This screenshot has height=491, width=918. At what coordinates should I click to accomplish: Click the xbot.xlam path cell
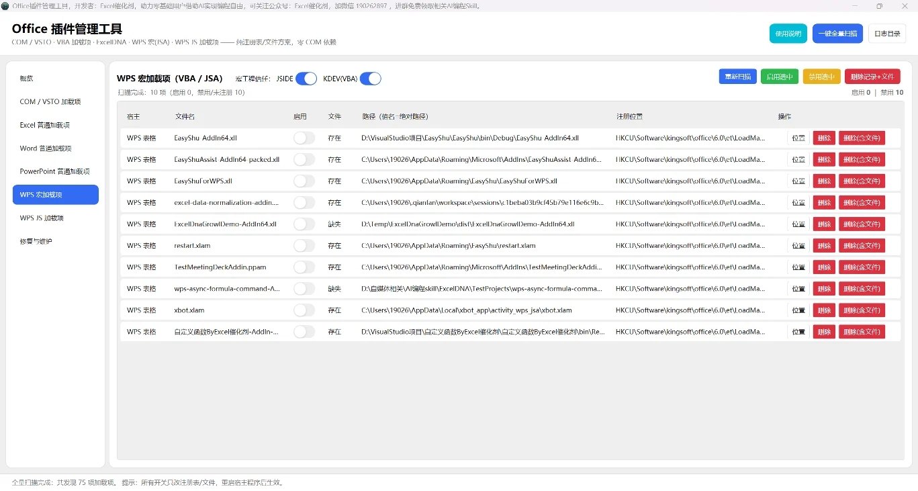(467, 310)
